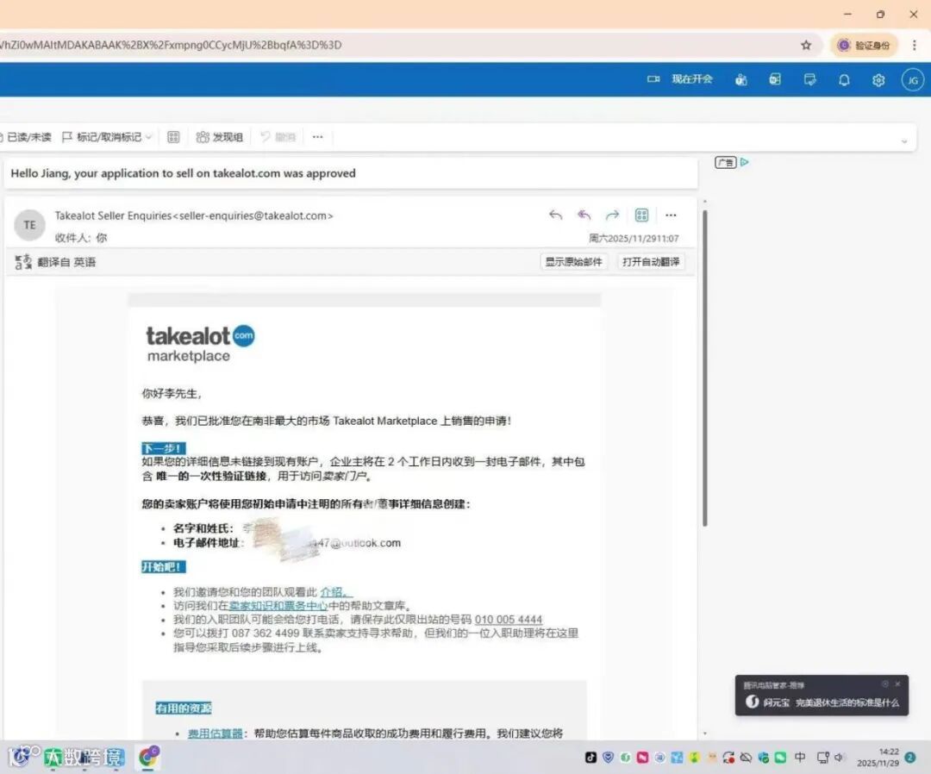
Task: Open the browser three-dot menu
Action: [x=915, y=45]
